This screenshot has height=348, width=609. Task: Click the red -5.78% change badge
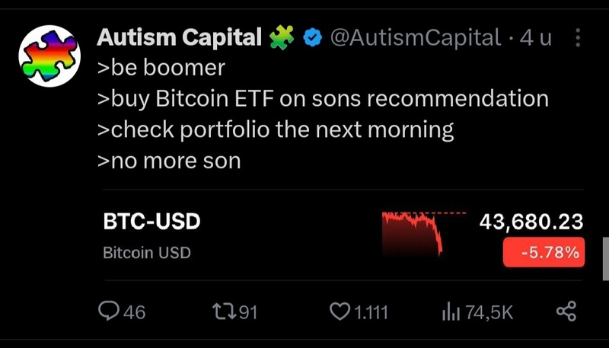tap(544, 252)
